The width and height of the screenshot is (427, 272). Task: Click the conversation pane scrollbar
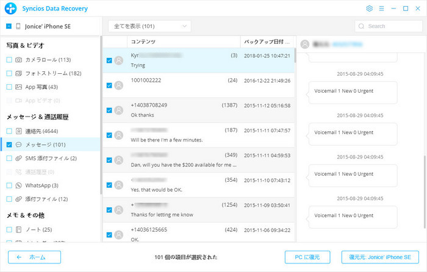click(425, 191)
